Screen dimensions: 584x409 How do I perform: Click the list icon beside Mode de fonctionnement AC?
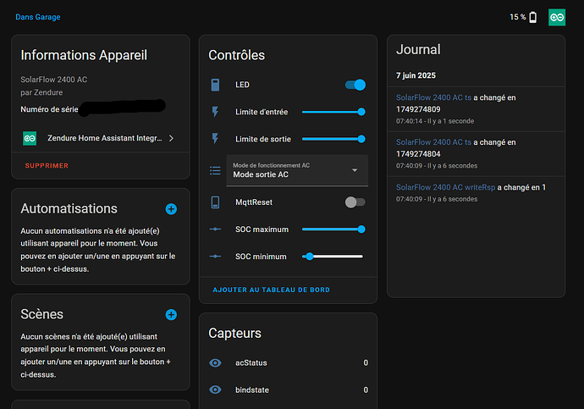pyautogui.click(x=215, y=170)
